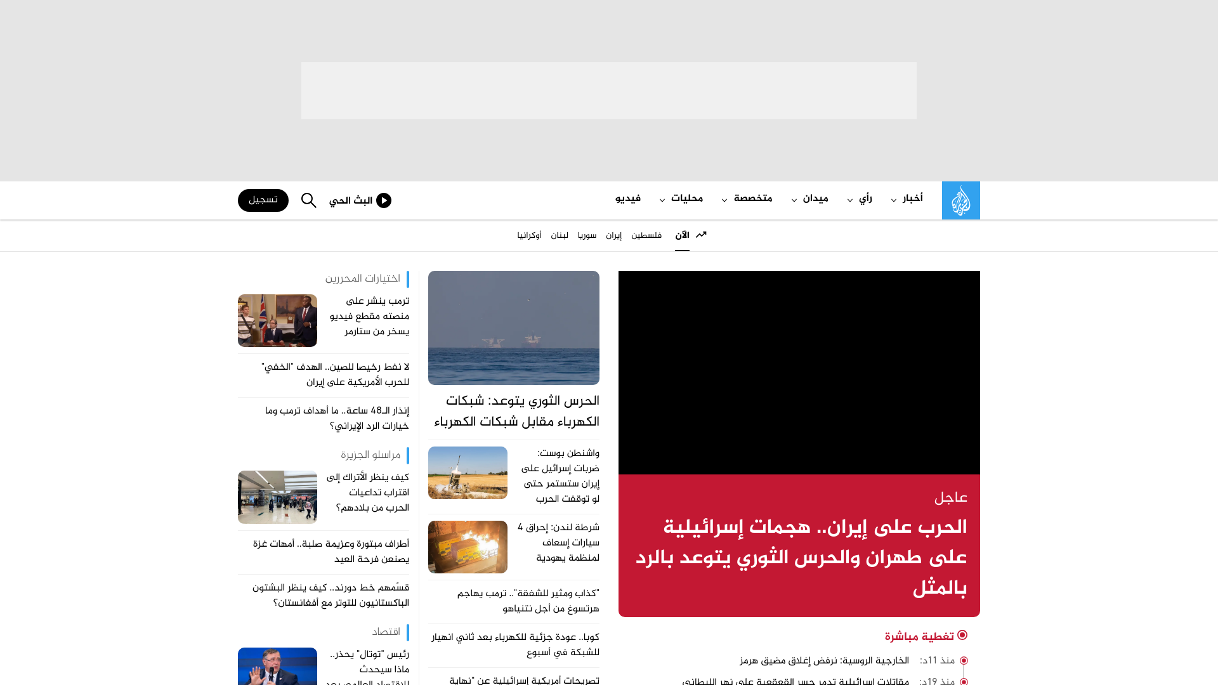This screenshot has width=1218, height=685.
Task: Open the Washington Post article missile thumbnail
Action: point(468,473)
